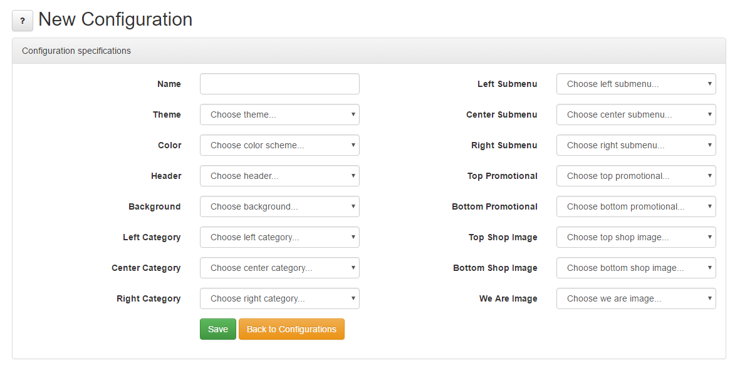Image resolution: width=740 pixels, height=371 pixels.
Task: Open the Choose left category dropdown
Action: pos(279,237)
